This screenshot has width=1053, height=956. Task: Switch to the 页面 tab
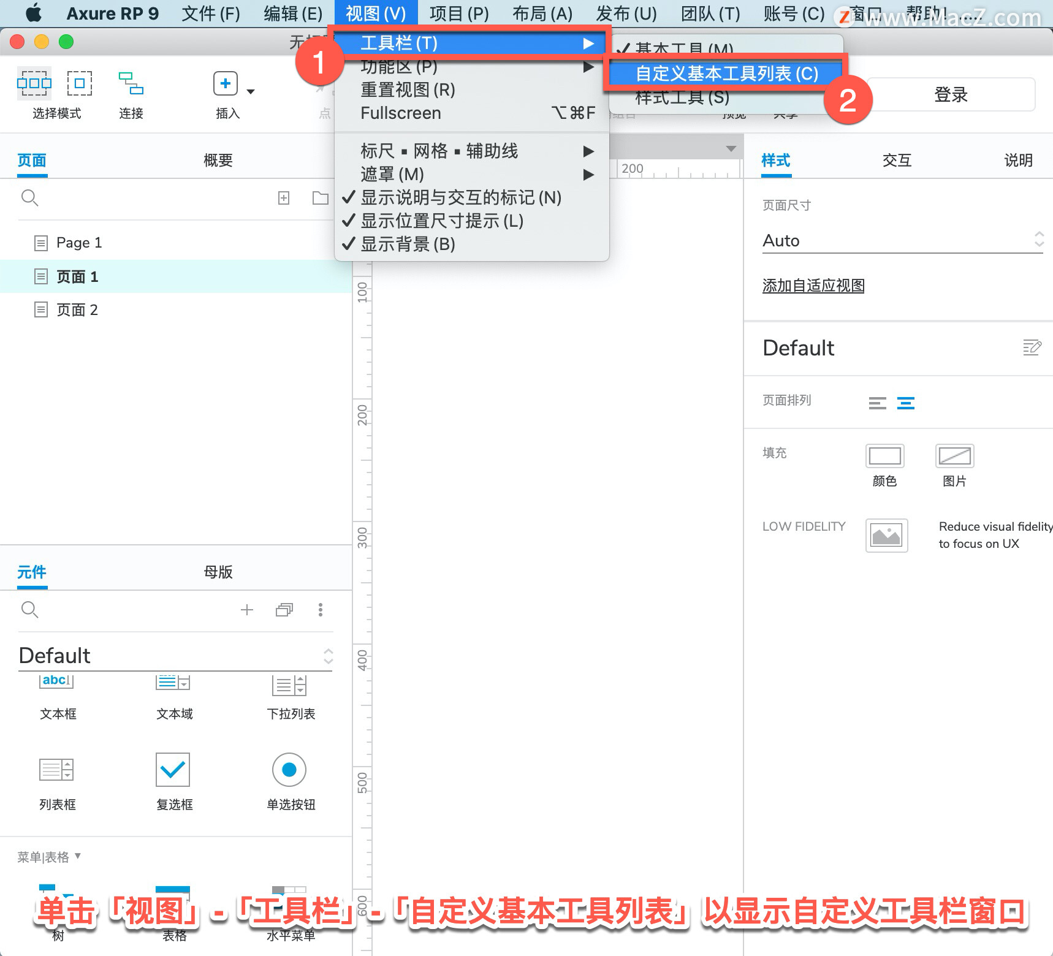32,161
